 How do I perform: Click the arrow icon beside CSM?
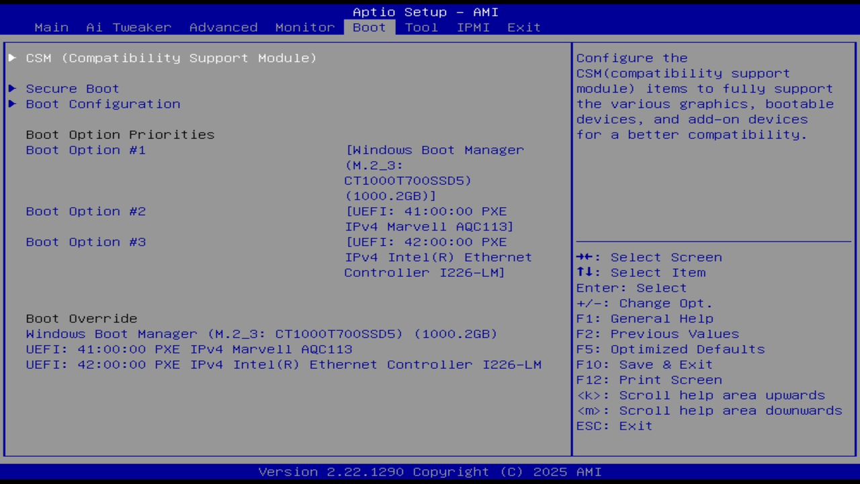tap(11, 58)
